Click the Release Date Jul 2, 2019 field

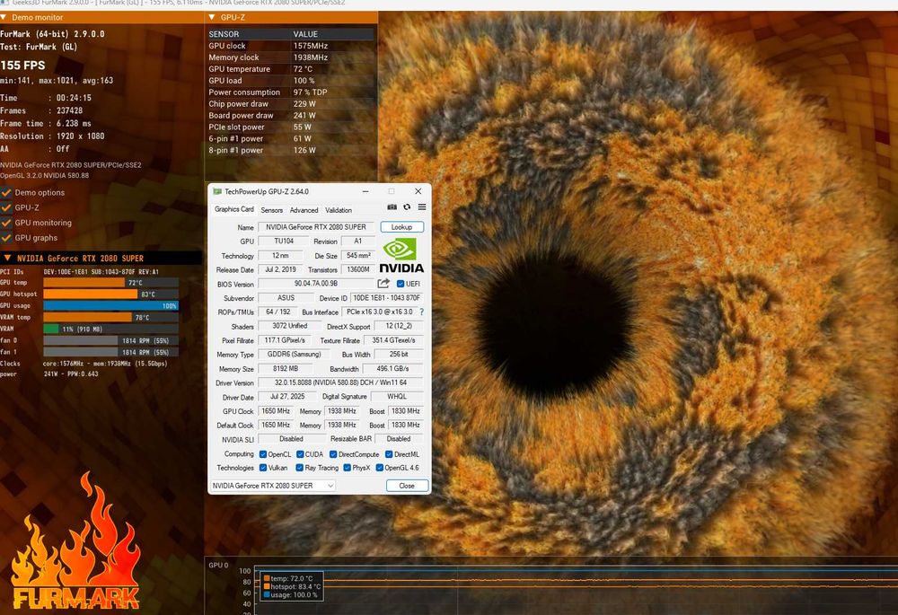pos(280,269)
